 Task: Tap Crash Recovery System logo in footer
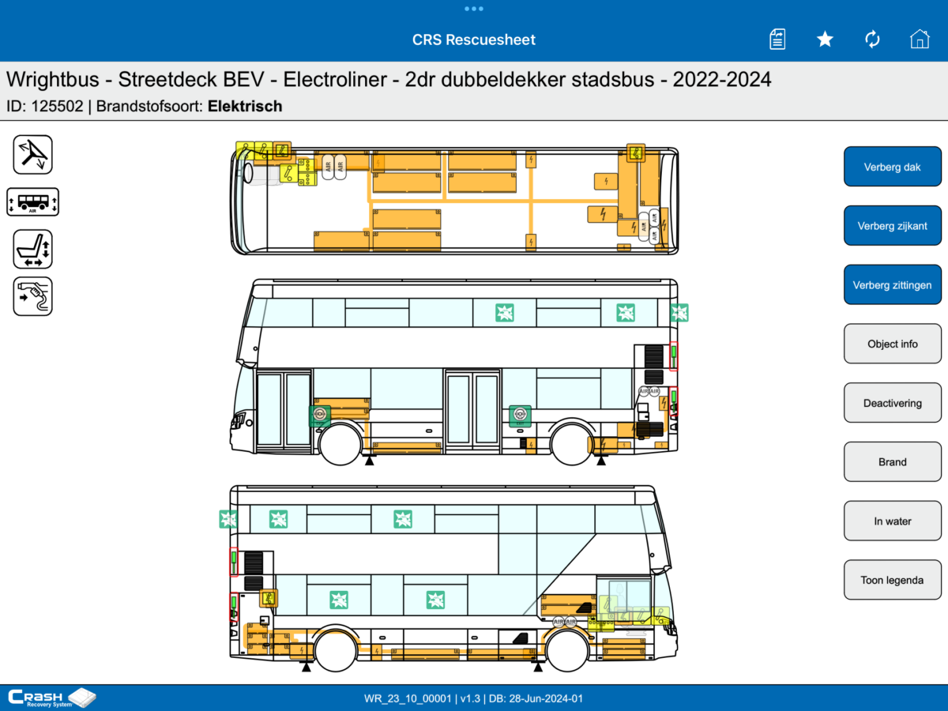(52, 698)
